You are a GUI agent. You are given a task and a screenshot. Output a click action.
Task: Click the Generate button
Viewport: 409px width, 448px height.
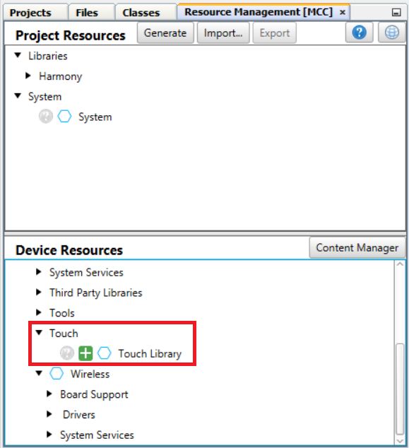pos(165,33)
